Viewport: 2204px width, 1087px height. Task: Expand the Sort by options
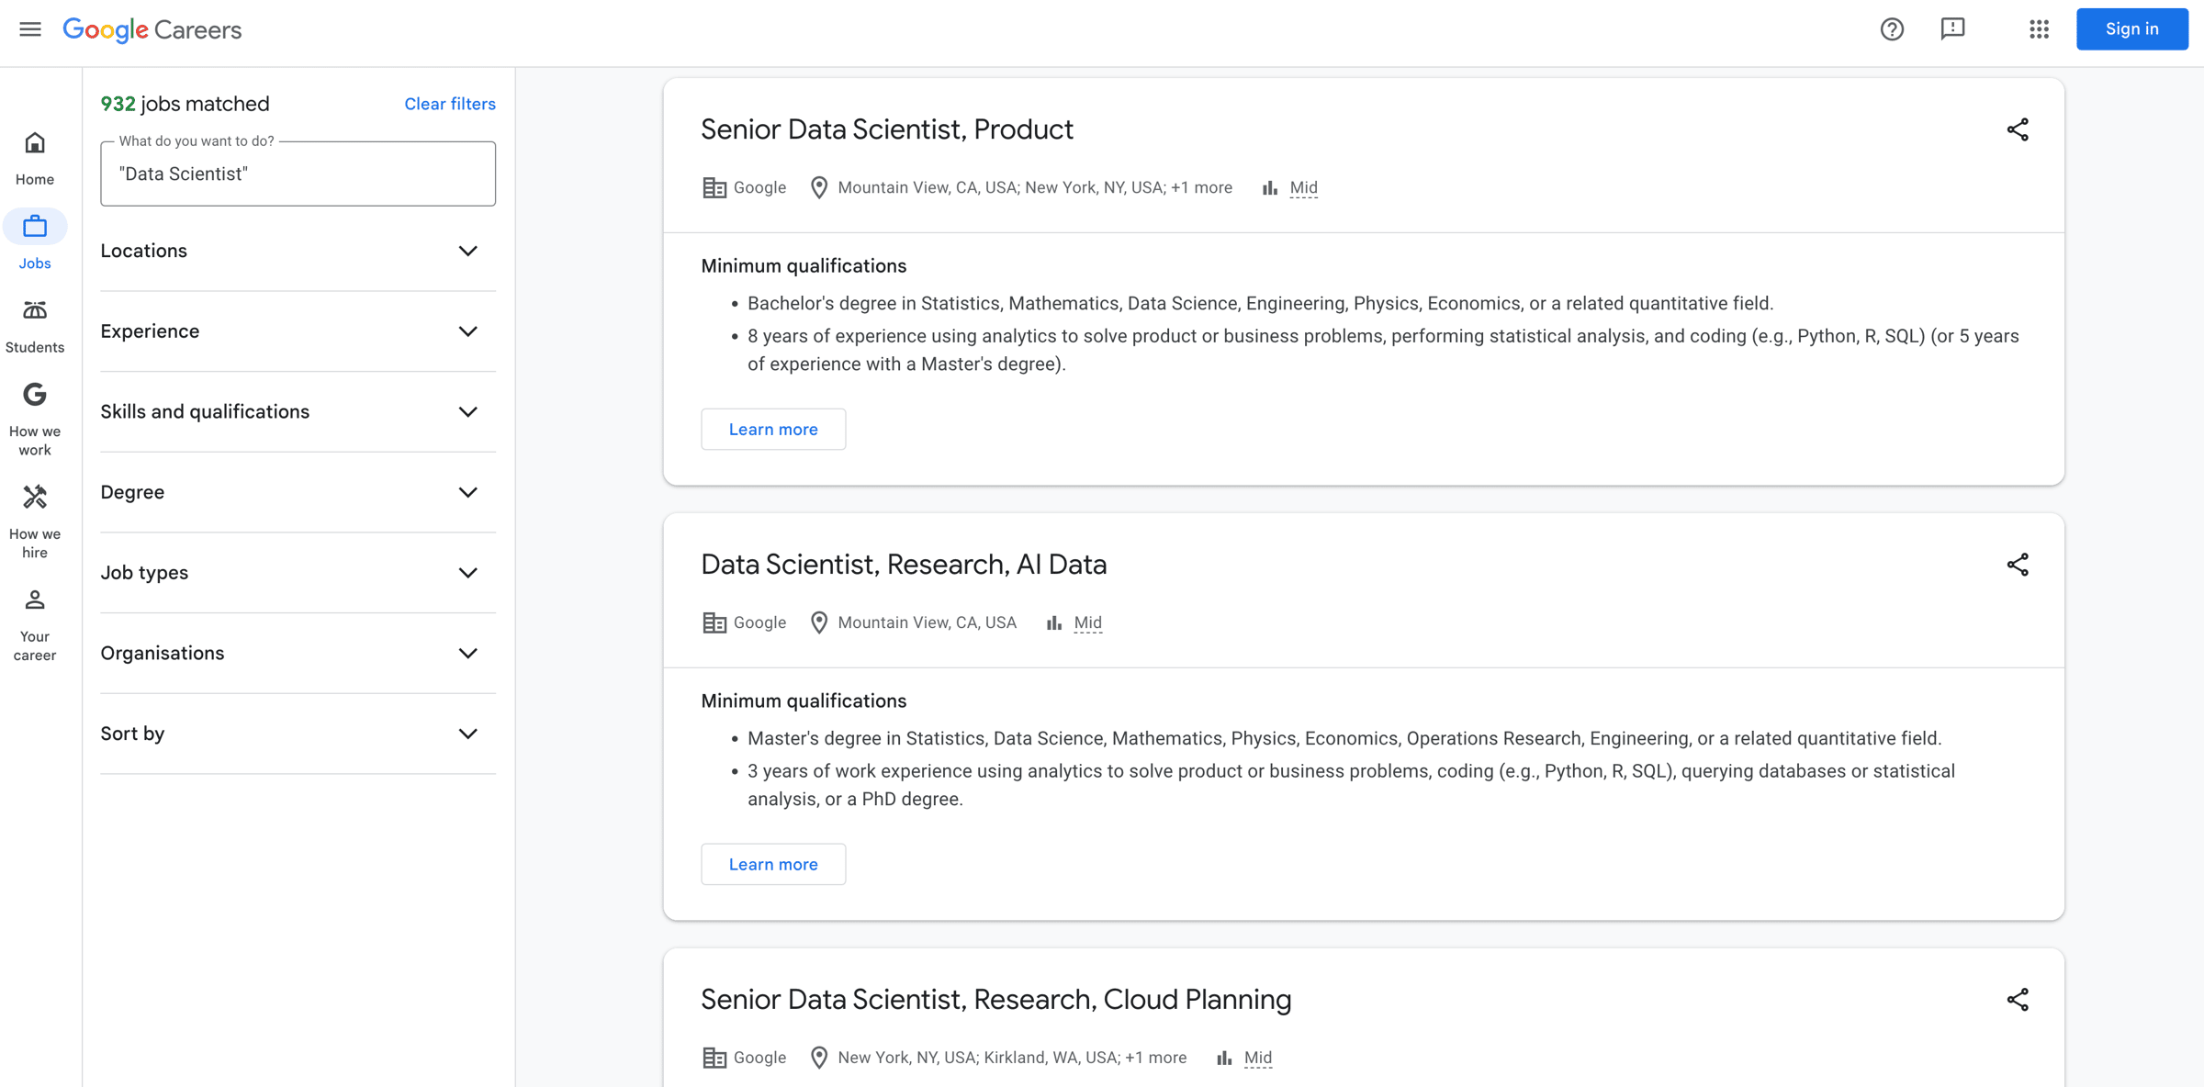tap(298, 734)
